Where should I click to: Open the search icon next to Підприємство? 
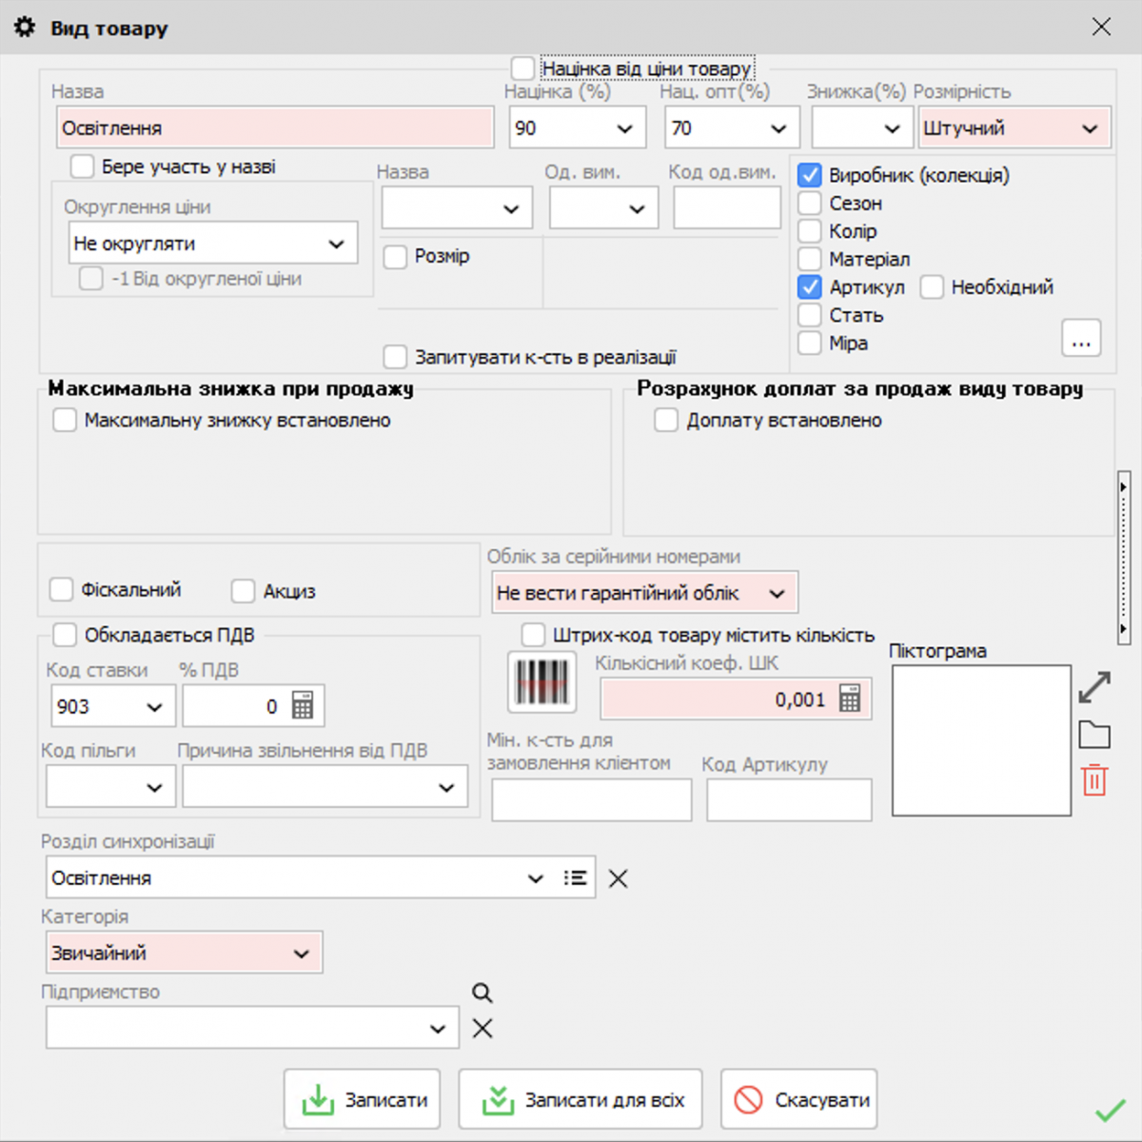click(x=482, y=993)
